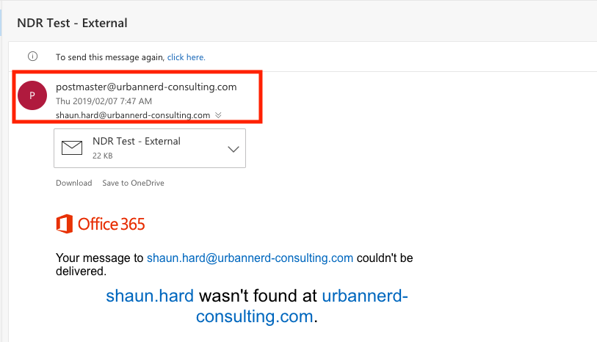Click the info icon beside the resend notice
597x342 pixels.
click(x=32, y=57)
